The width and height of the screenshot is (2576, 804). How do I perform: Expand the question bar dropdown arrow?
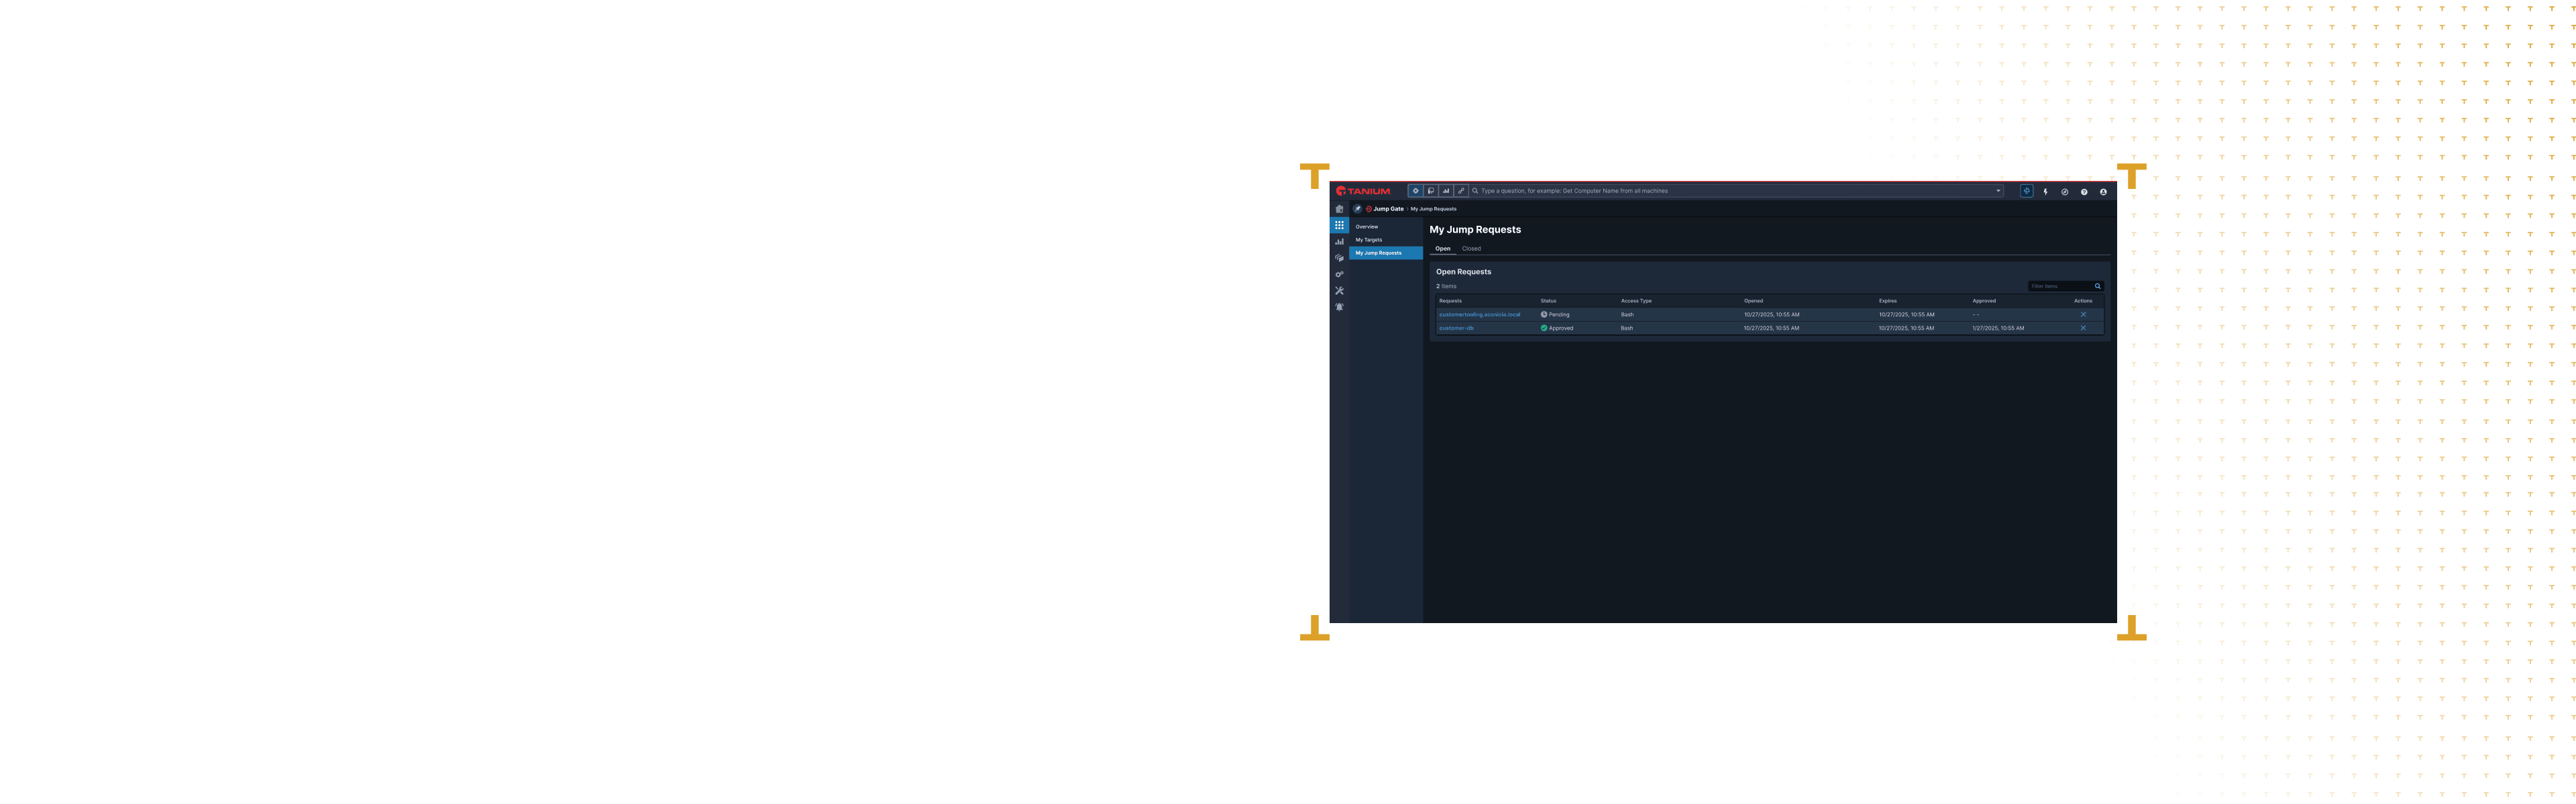[x=1998, y=191]
